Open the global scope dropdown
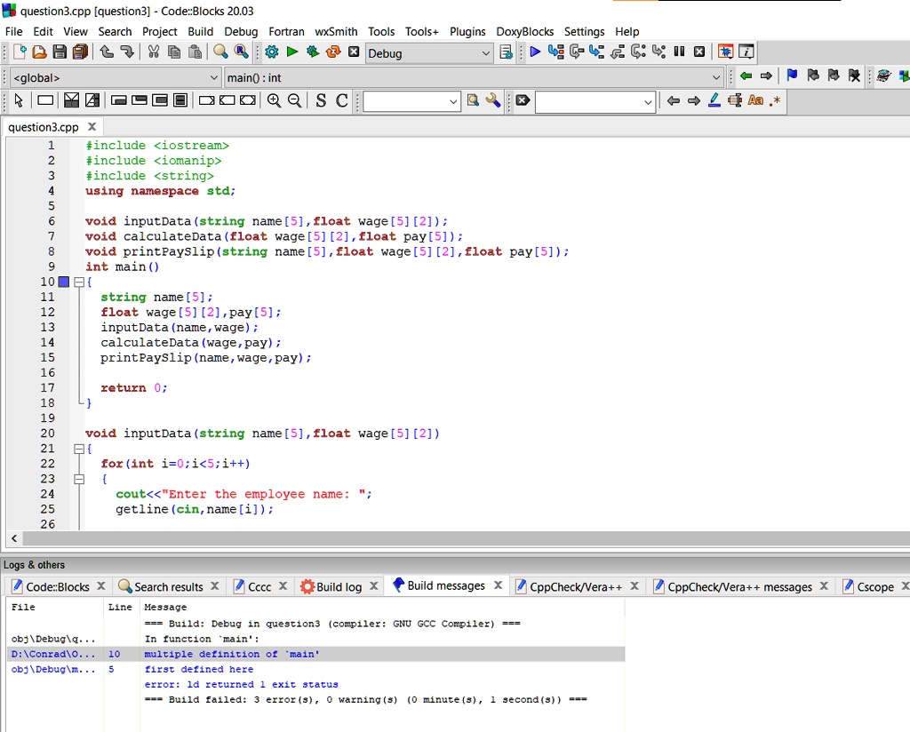Viewport: 910px width, 732px height. click(116, 77)
